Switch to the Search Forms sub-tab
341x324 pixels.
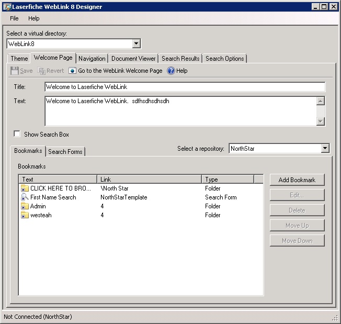pyautogui.click(x=65, y=152)
